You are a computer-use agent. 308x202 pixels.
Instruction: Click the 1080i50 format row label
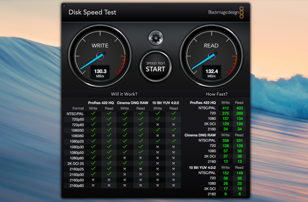pyautogui.click(x=77, y=130)
